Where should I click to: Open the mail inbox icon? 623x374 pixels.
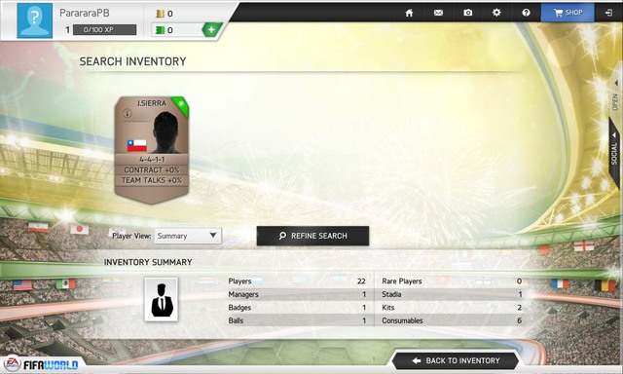point(438,13)
